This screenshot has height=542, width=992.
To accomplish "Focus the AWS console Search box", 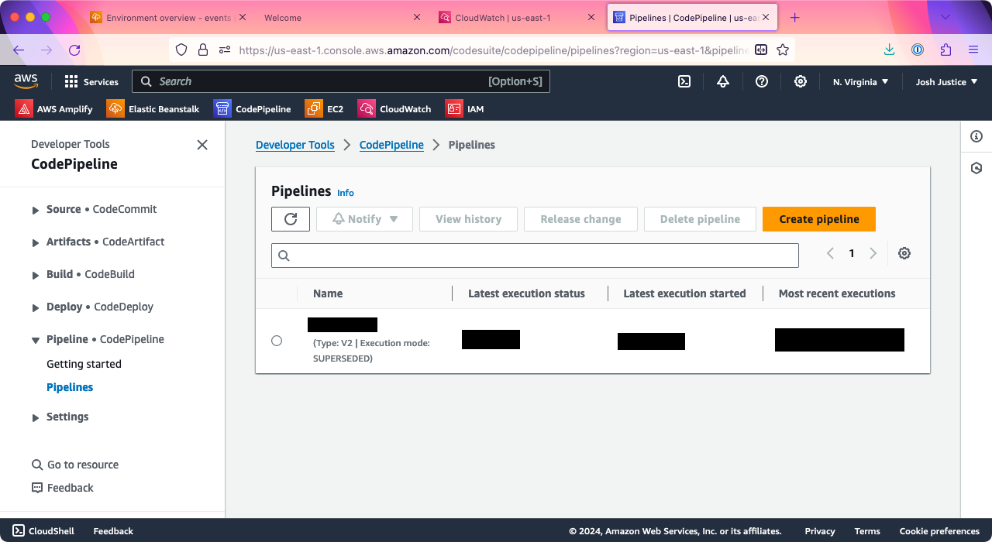I will click(341, 81).
